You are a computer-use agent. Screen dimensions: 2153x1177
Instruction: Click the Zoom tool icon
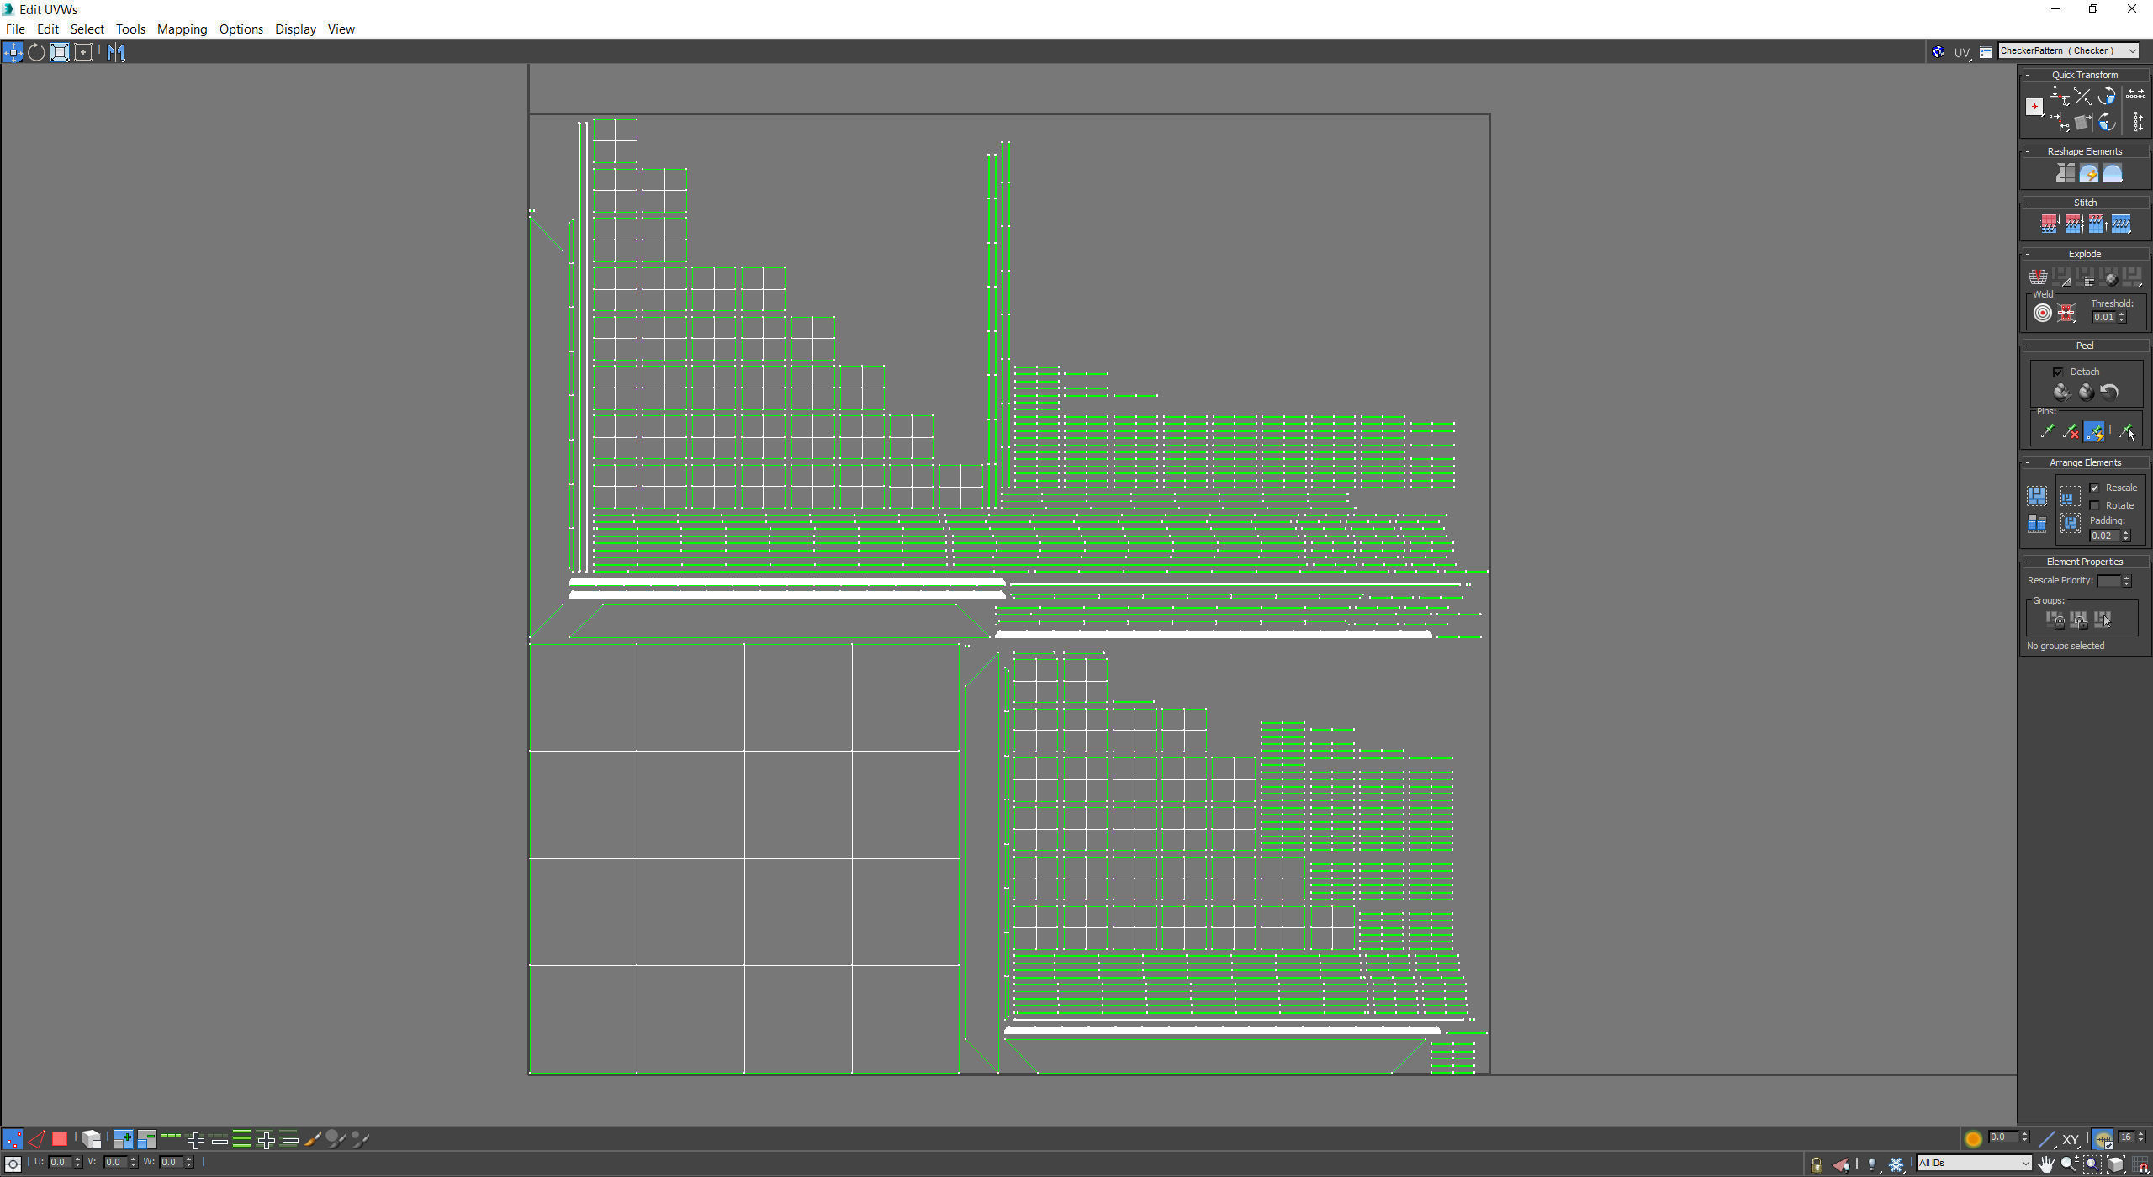coord(2068,1164)
